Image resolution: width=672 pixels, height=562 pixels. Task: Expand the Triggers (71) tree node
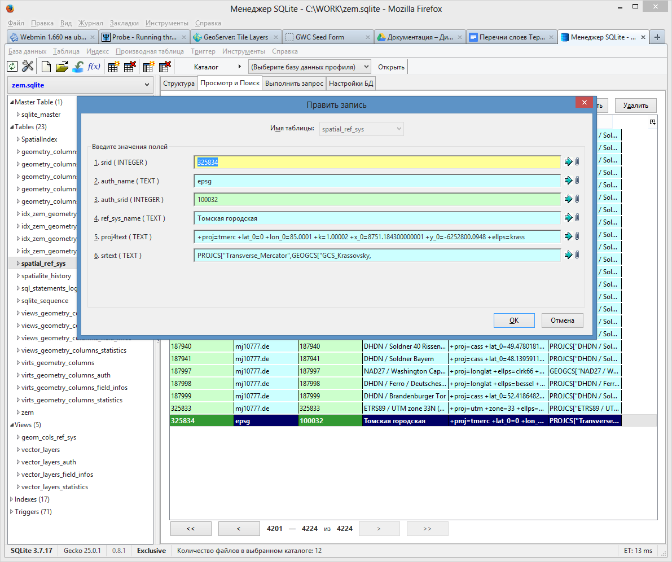pos(12,512)
